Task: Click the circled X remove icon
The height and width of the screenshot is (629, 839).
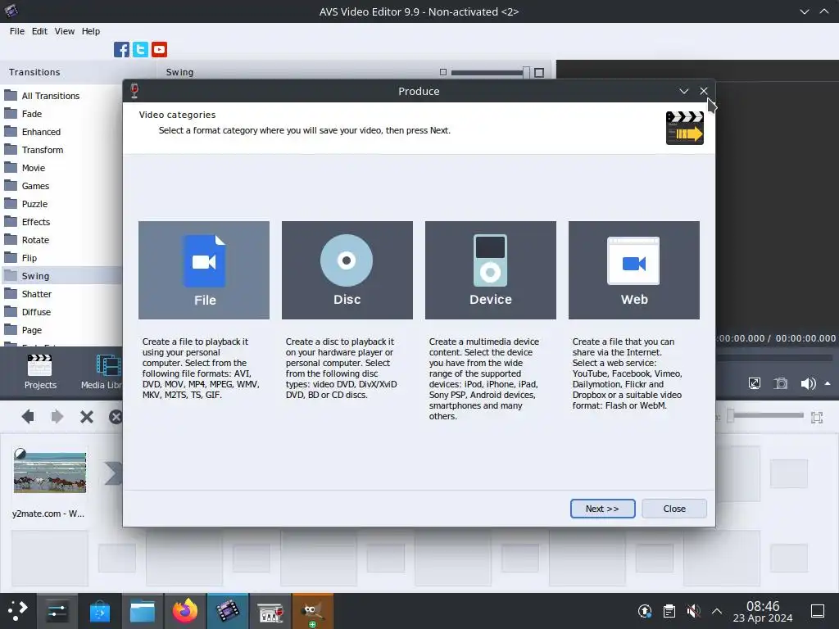Action: pyautogui.click(x=116, y=417)
